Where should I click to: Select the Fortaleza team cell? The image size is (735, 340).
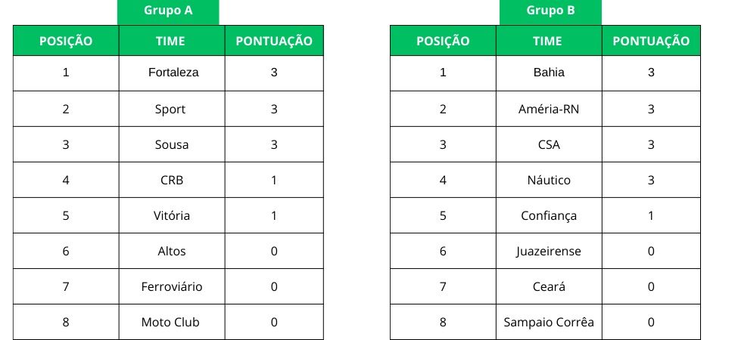pyautogui.click(x=172, y=73)
